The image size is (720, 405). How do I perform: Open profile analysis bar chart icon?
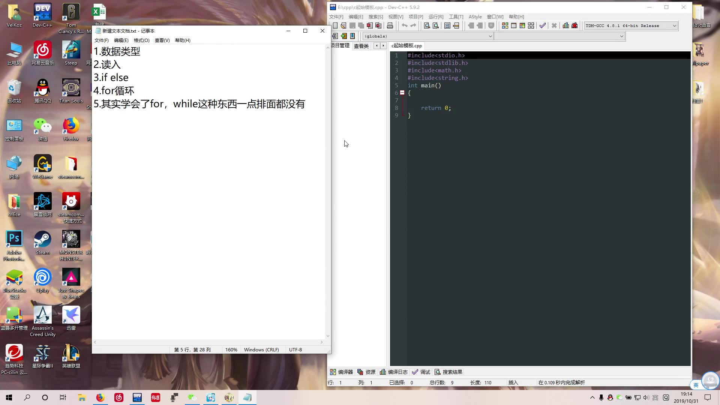pos(565,25)
